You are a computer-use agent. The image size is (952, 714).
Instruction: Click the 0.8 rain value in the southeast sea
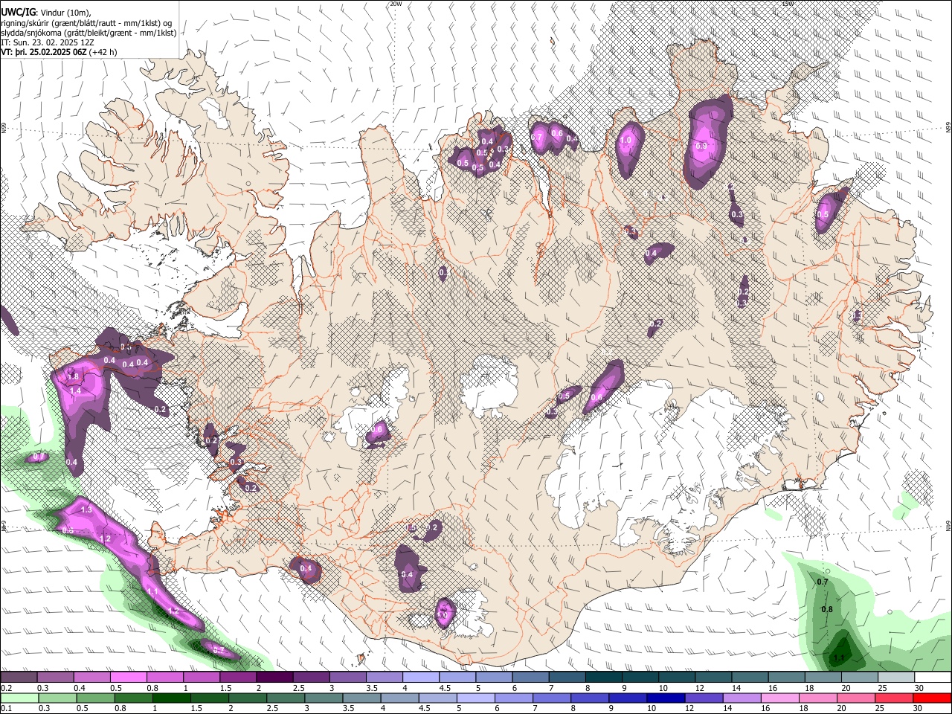pos(827,610)
